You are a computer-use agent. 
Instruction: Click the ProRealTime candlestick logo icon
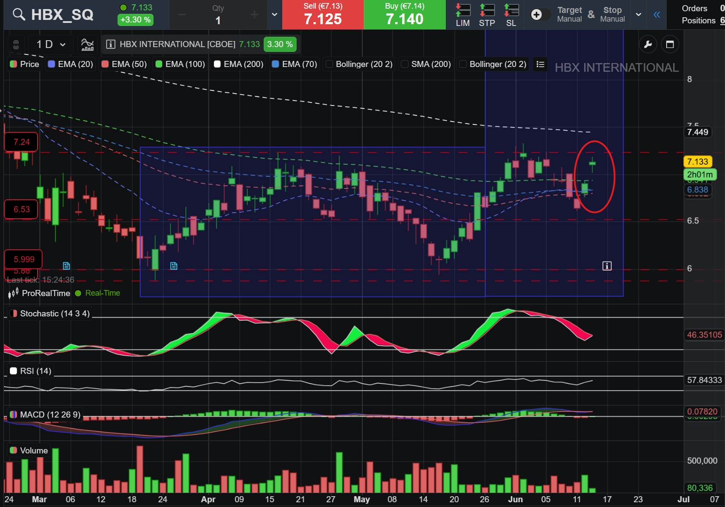(x=13, y=293)
